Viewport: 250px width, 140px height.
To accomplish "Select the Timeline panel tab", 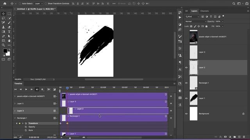I will (18, 84).
